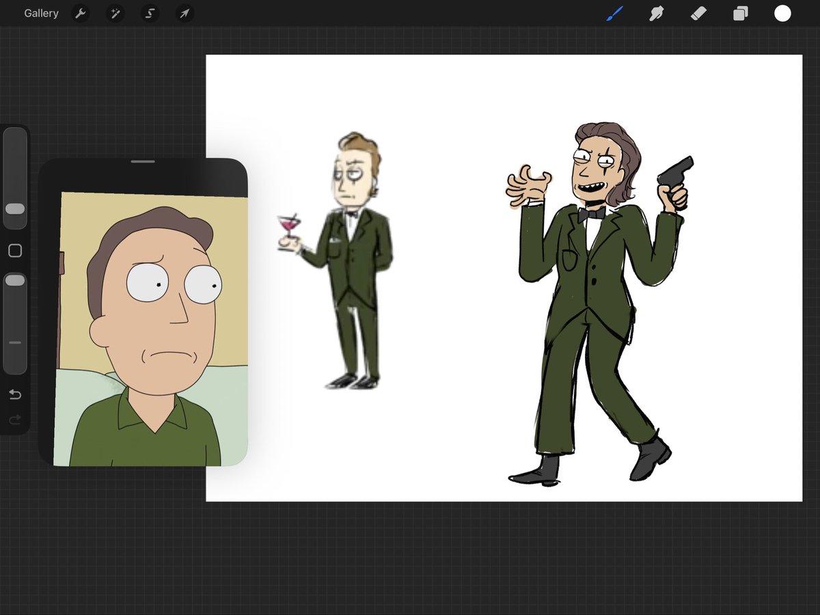Select the Paint brush tool
This screenshot has width=820, height=615.
tap(614, 14)
